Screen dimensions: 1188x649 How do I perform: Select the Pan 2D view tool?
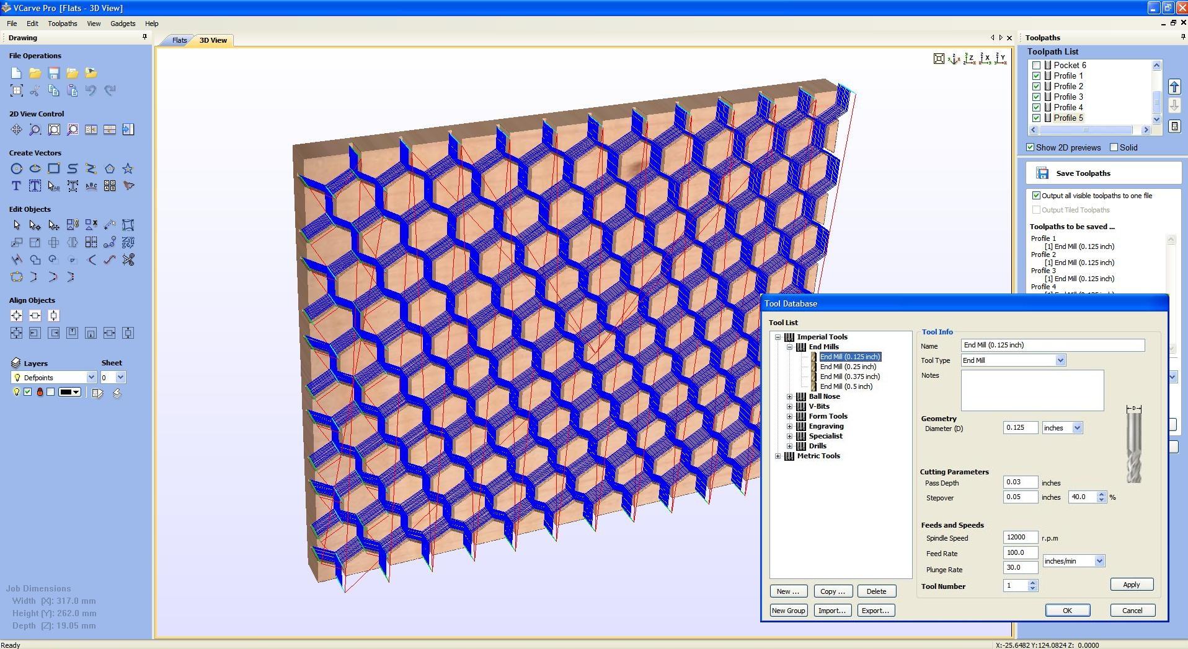tap(16, 129)
